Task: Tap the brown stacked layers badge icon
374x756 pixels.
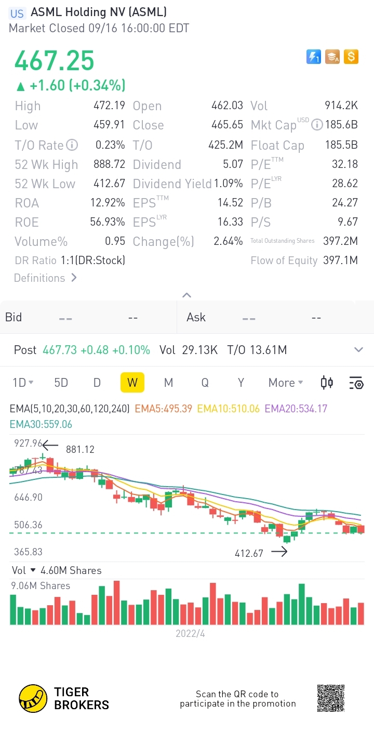Action: 332,57
